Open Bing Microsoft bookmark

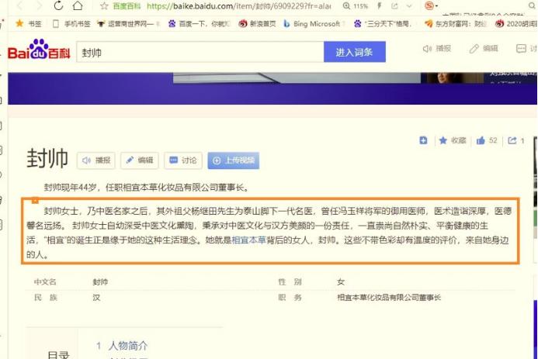[x=312, y=23]
